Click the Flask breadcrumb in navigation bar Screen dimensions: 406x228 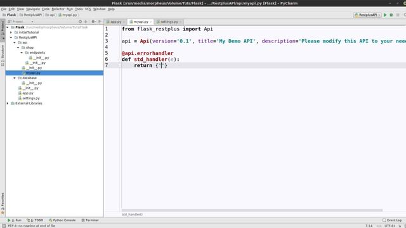[x=10, y=15]
